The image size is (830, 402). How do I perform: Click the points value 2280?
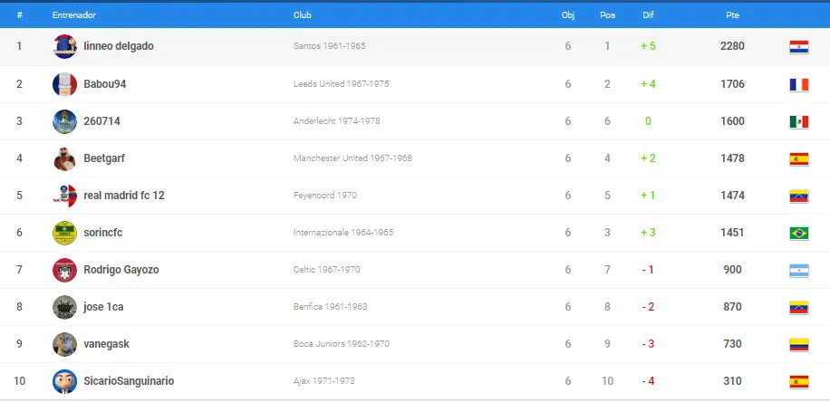click(733, 46)
